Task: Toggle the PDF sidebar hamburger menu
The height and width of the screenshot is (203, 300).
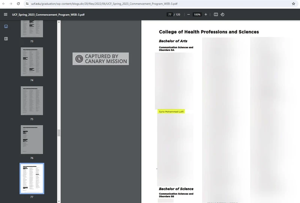Action: [6, 15]
